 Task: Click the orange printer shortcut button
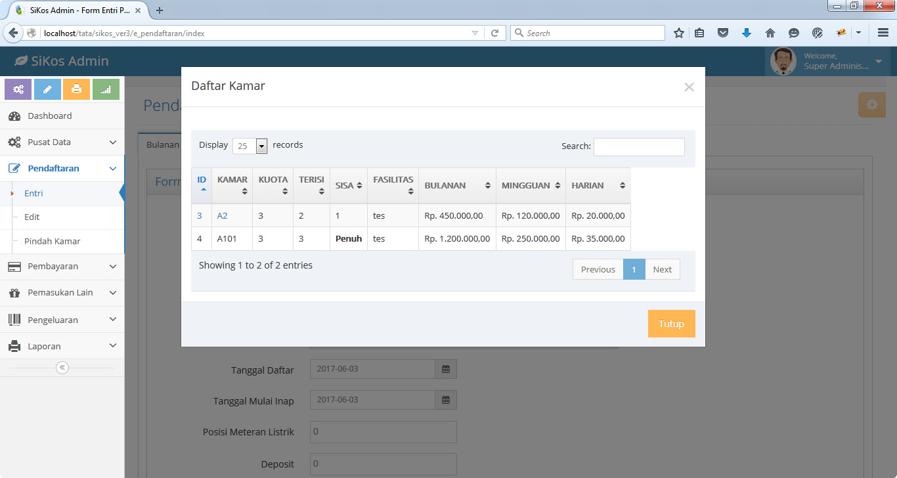point(76,89)
